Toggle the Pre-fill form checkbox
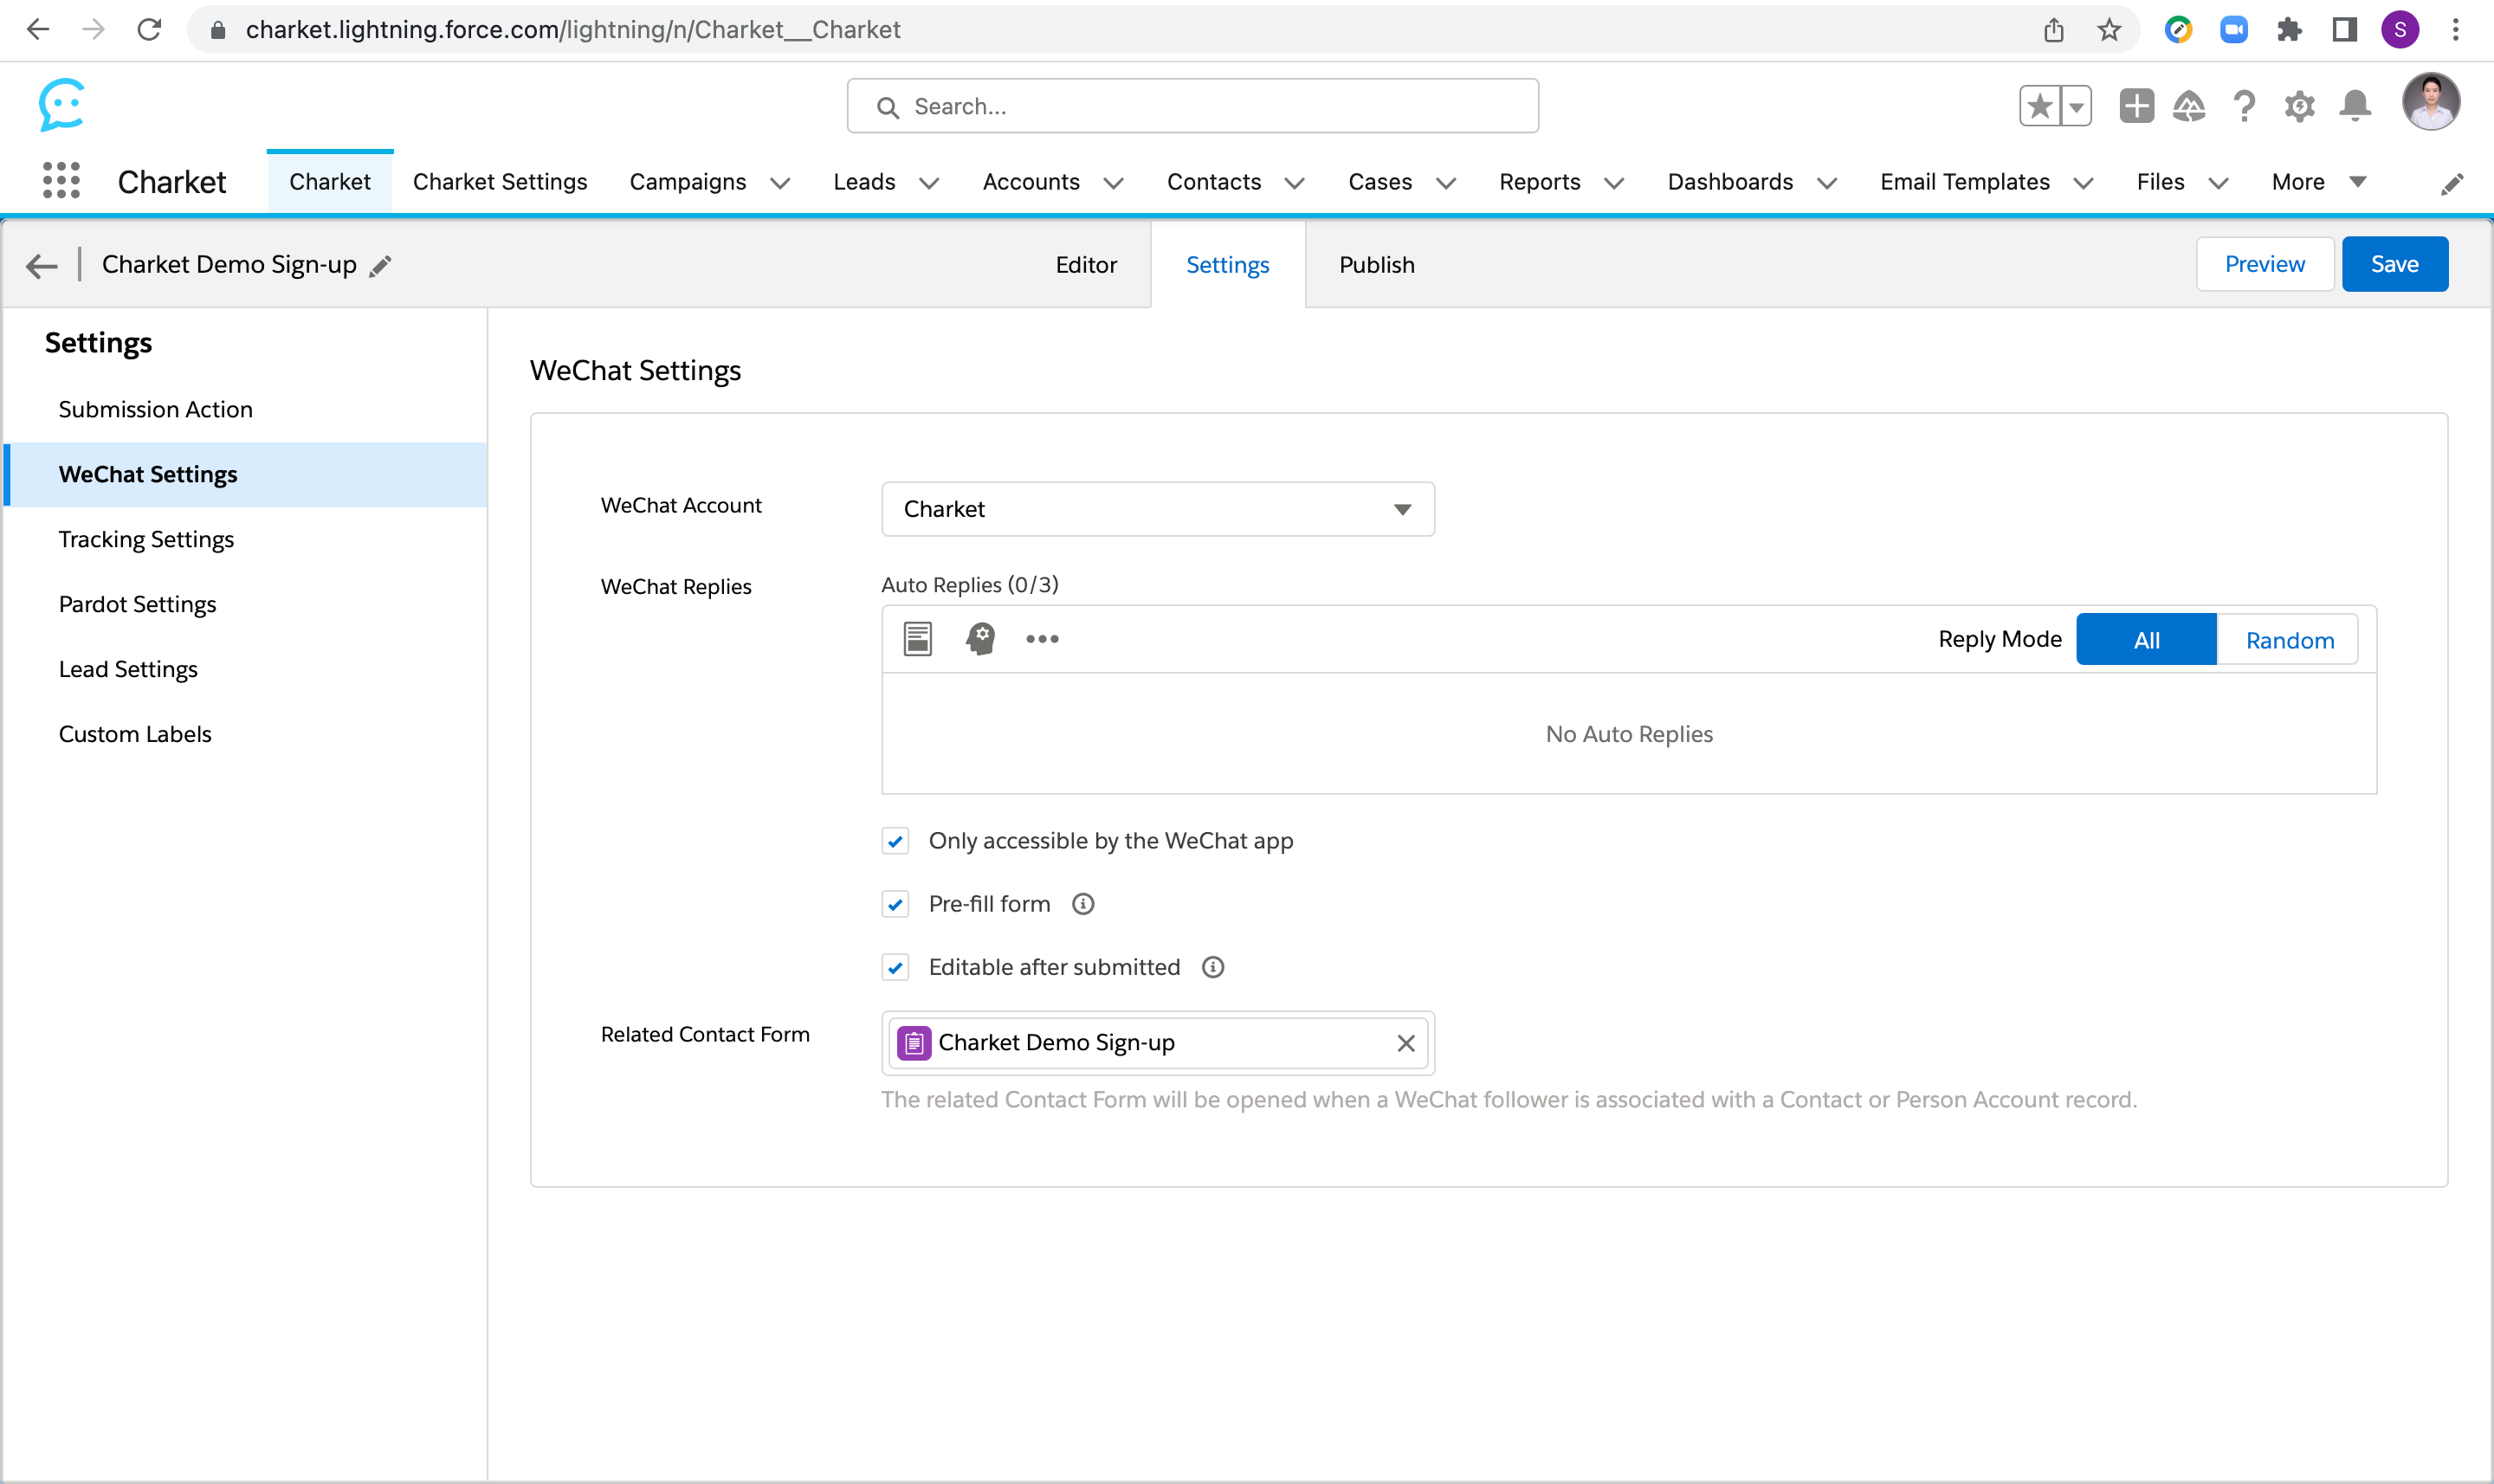The height and width of the screenshot is (1484, 2494). coord(895,904)
